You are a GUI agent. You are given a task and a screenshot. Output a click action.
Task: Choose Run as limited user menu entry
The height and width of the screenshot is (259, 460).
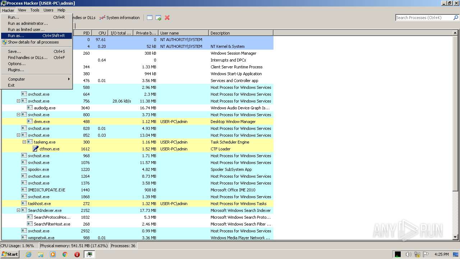(x=36, y=29)
